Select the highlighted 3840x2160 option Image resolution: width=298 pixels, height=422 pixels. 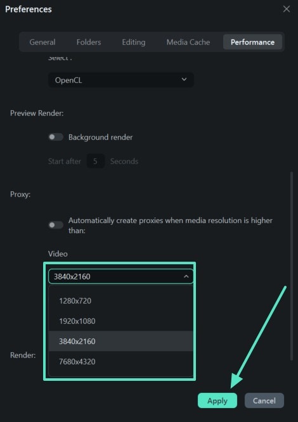(121, 341)
